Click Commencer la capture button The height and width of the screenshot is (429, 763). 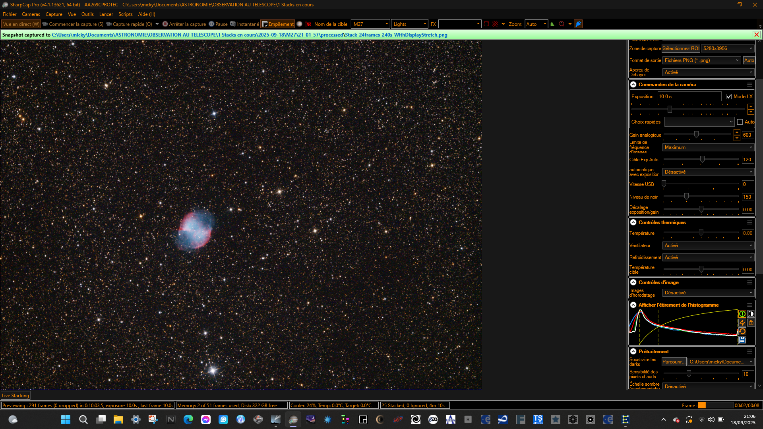(73, 24)
